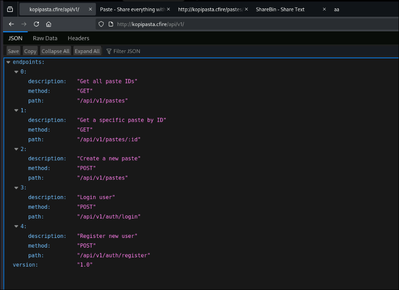
Task: Click the Copy button
Action: pos(30,51)
